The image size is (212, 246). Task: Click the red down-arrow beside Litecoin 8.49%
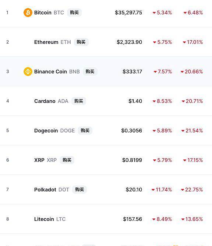point(154,219)
